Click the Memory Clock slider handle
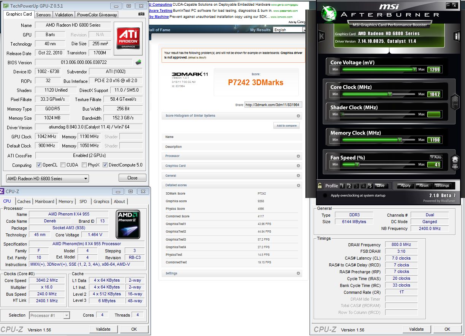 click(x=400, y=140)
